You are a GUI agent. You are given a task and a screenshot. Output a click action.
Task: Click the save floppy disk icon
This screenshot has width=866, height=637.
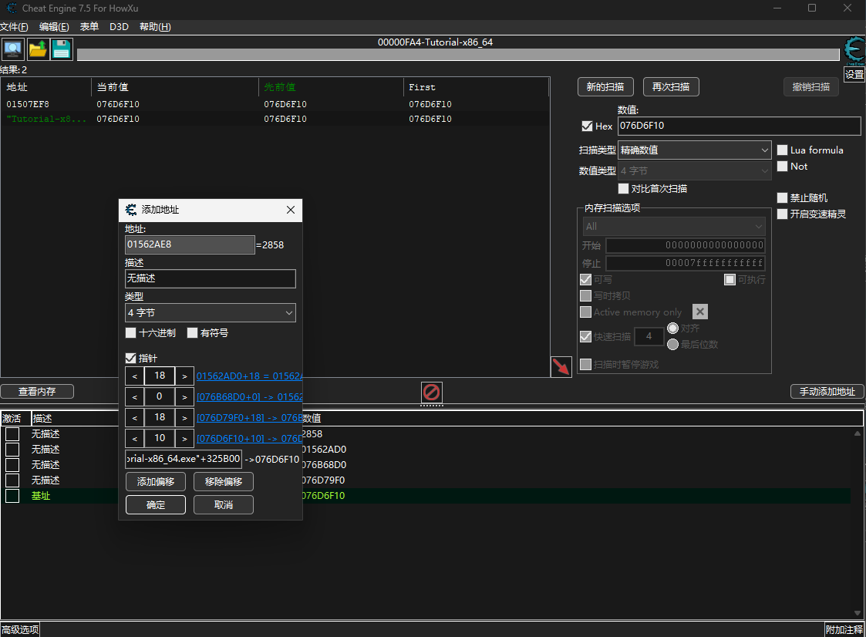pos(61,49)
